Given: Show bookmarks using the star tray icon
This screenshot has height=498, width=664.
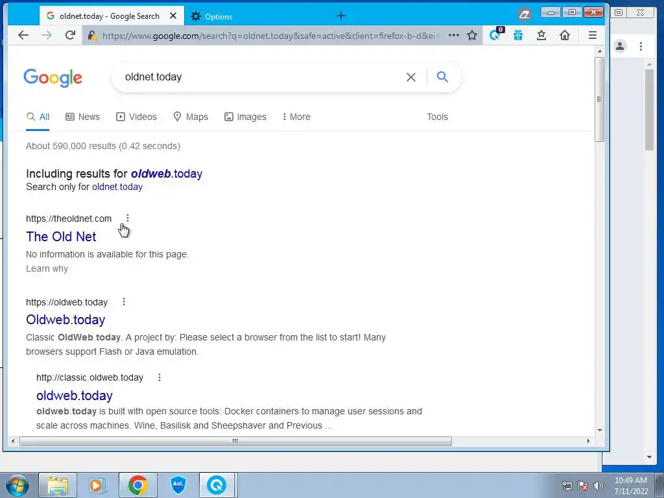Looking at the screenshot, I should point(541,35).
